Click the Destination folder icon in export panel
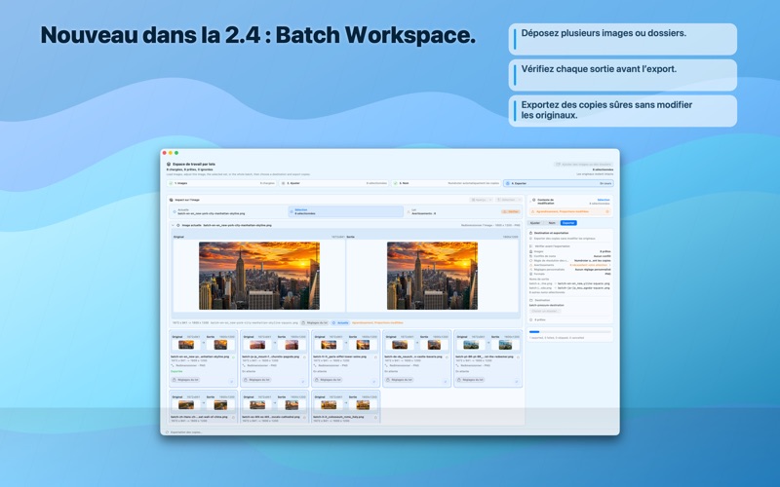This screenshot has height=487, width=780. (x=531, y=300)
